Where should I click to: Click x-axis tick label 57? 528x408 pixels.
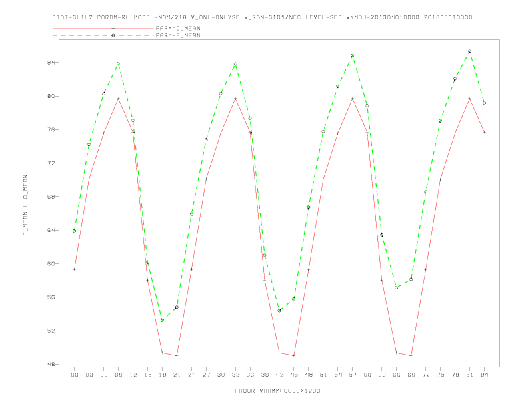point(353,375)
